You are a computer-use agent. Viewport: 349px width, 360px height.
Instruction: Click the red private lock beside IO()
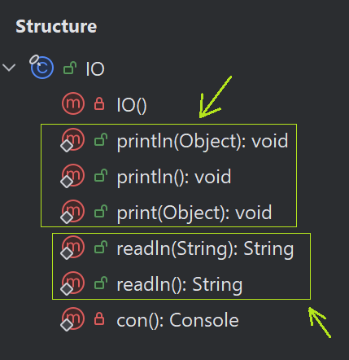(x=99, y=103)
